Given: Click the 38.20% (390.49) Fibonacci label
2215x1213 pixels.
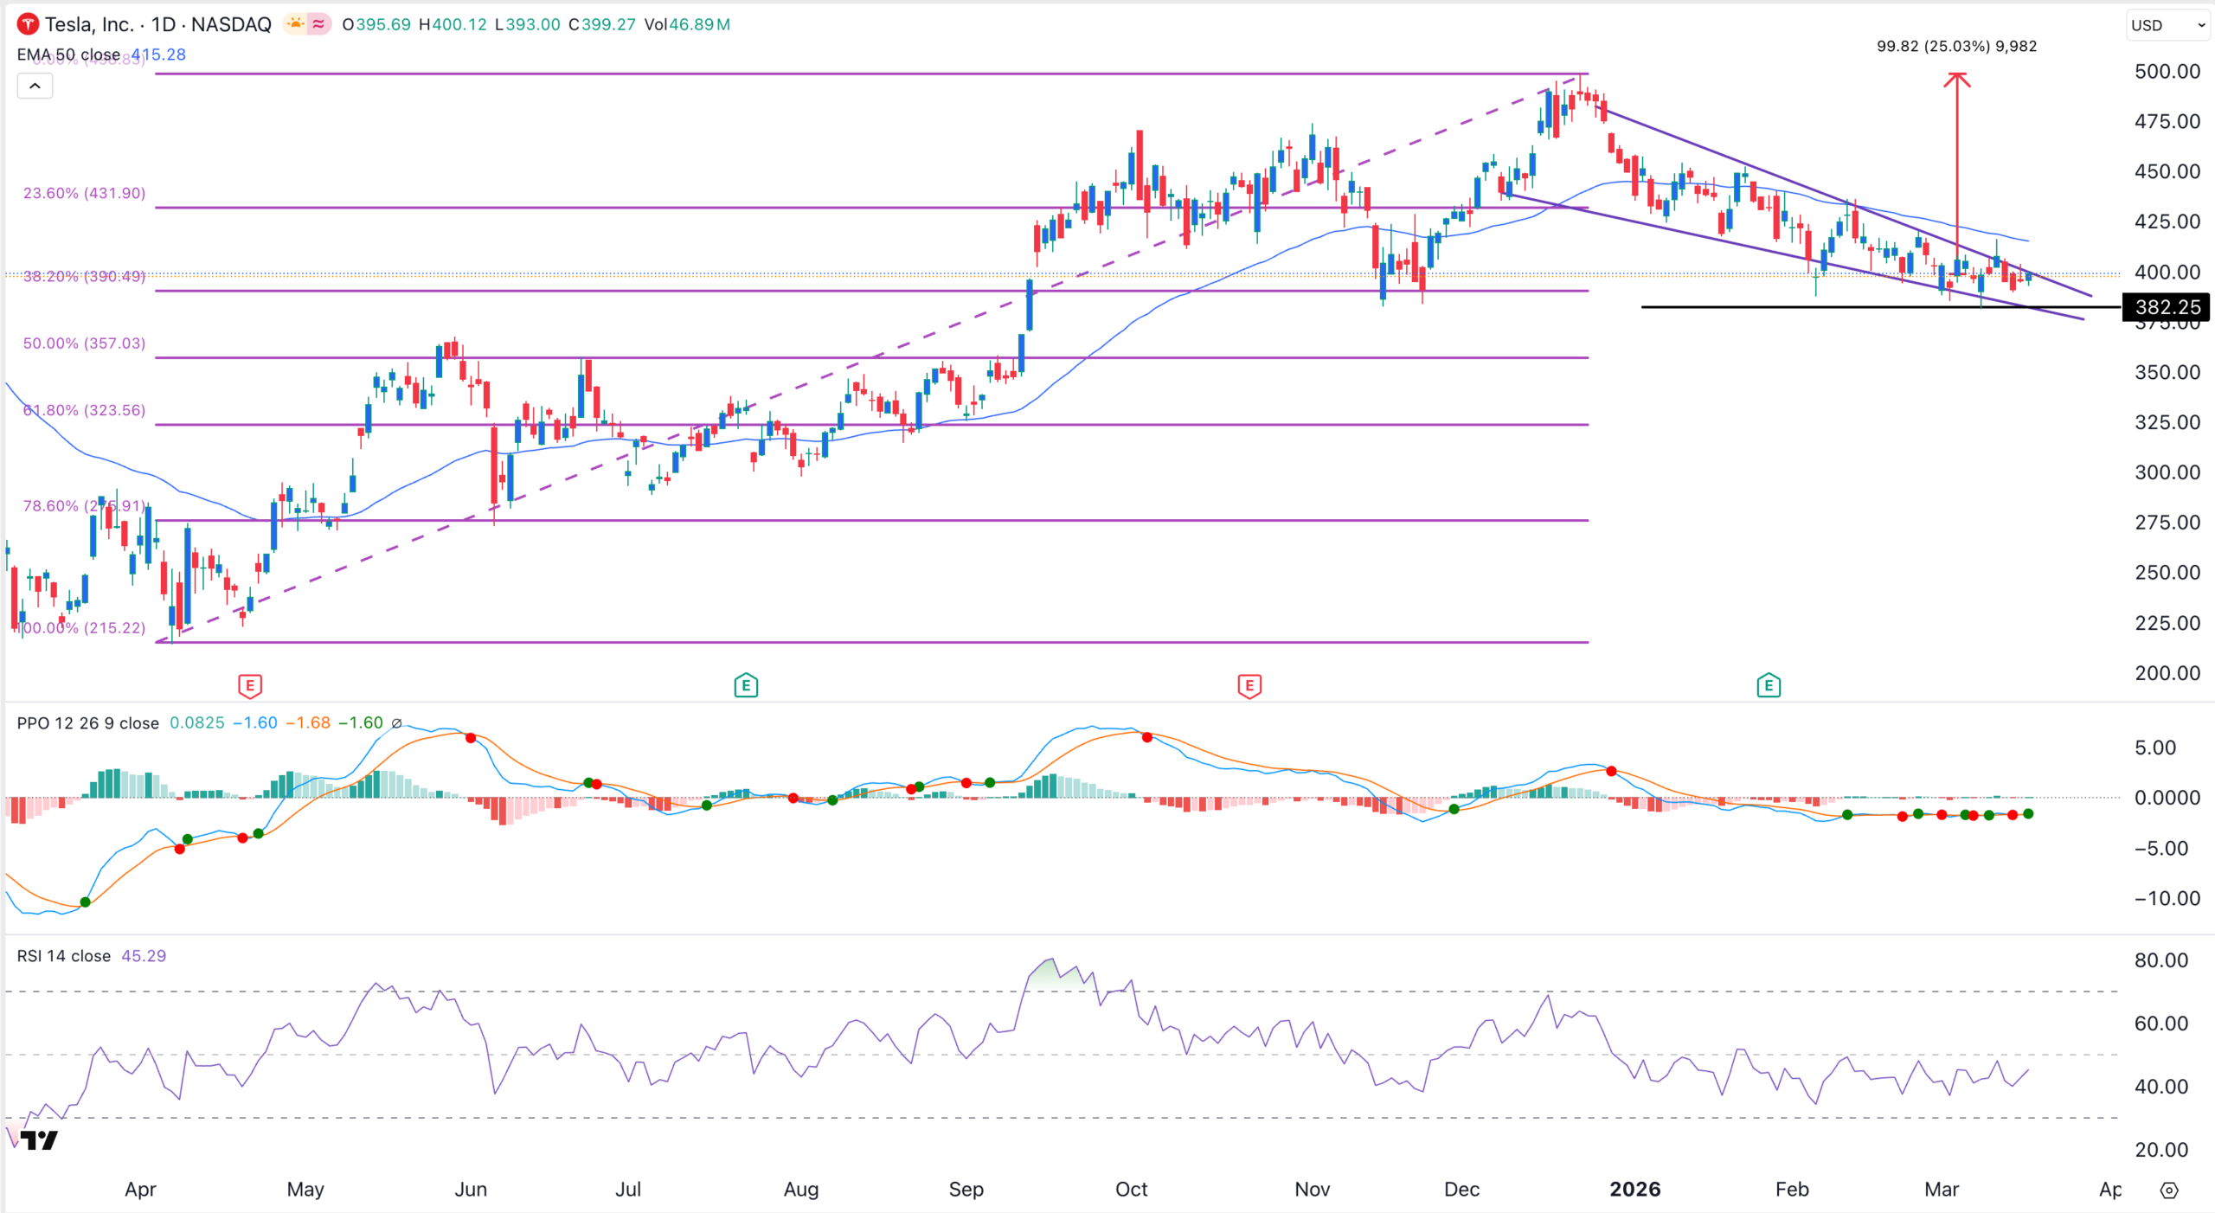Looking at the screenshot, I should [x=84, y=277].
